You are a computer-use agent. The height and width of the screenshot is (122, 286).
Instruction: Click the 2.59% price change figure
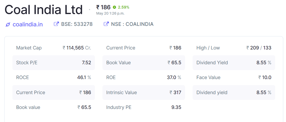tap(123, 7)
